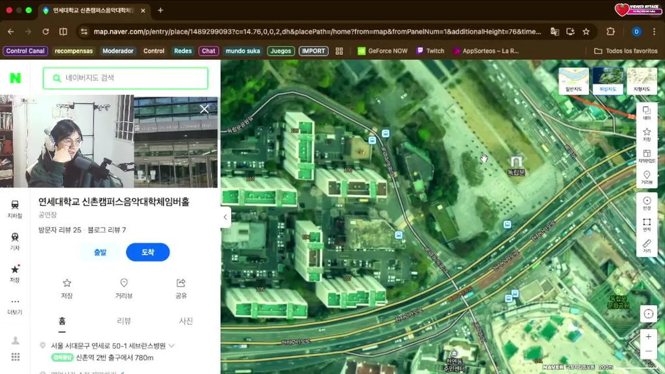The width and height of the screenshot is (665, 374).
Task: Set 출발 as departure point
Action: coord(100,252)
